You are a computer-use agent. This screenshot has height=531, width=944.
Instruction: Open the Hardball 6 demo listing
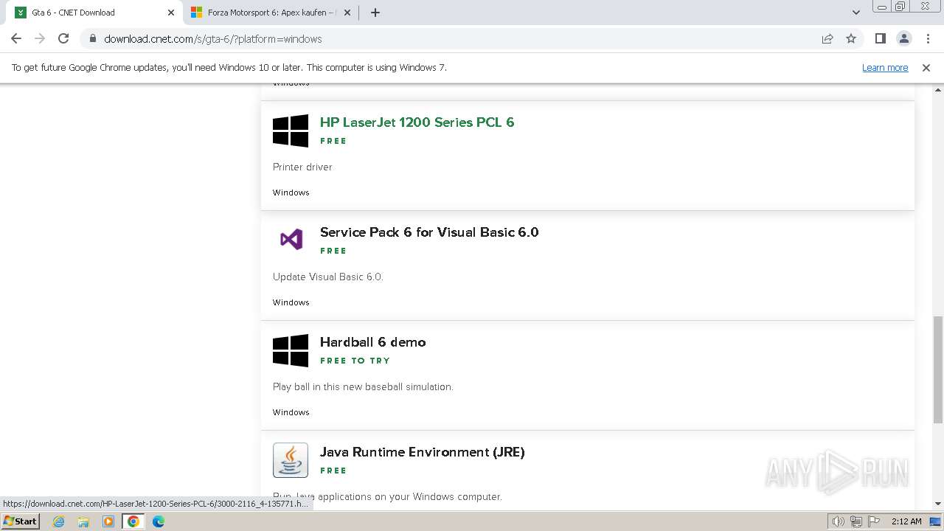coord(372,342)
